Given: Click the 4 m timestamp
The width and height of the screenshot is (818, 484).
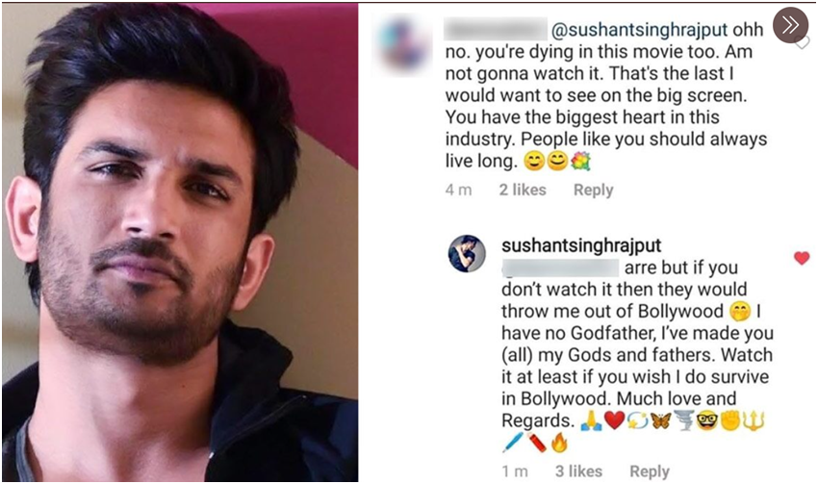Looking at the screenshot, I should (458, 190).
